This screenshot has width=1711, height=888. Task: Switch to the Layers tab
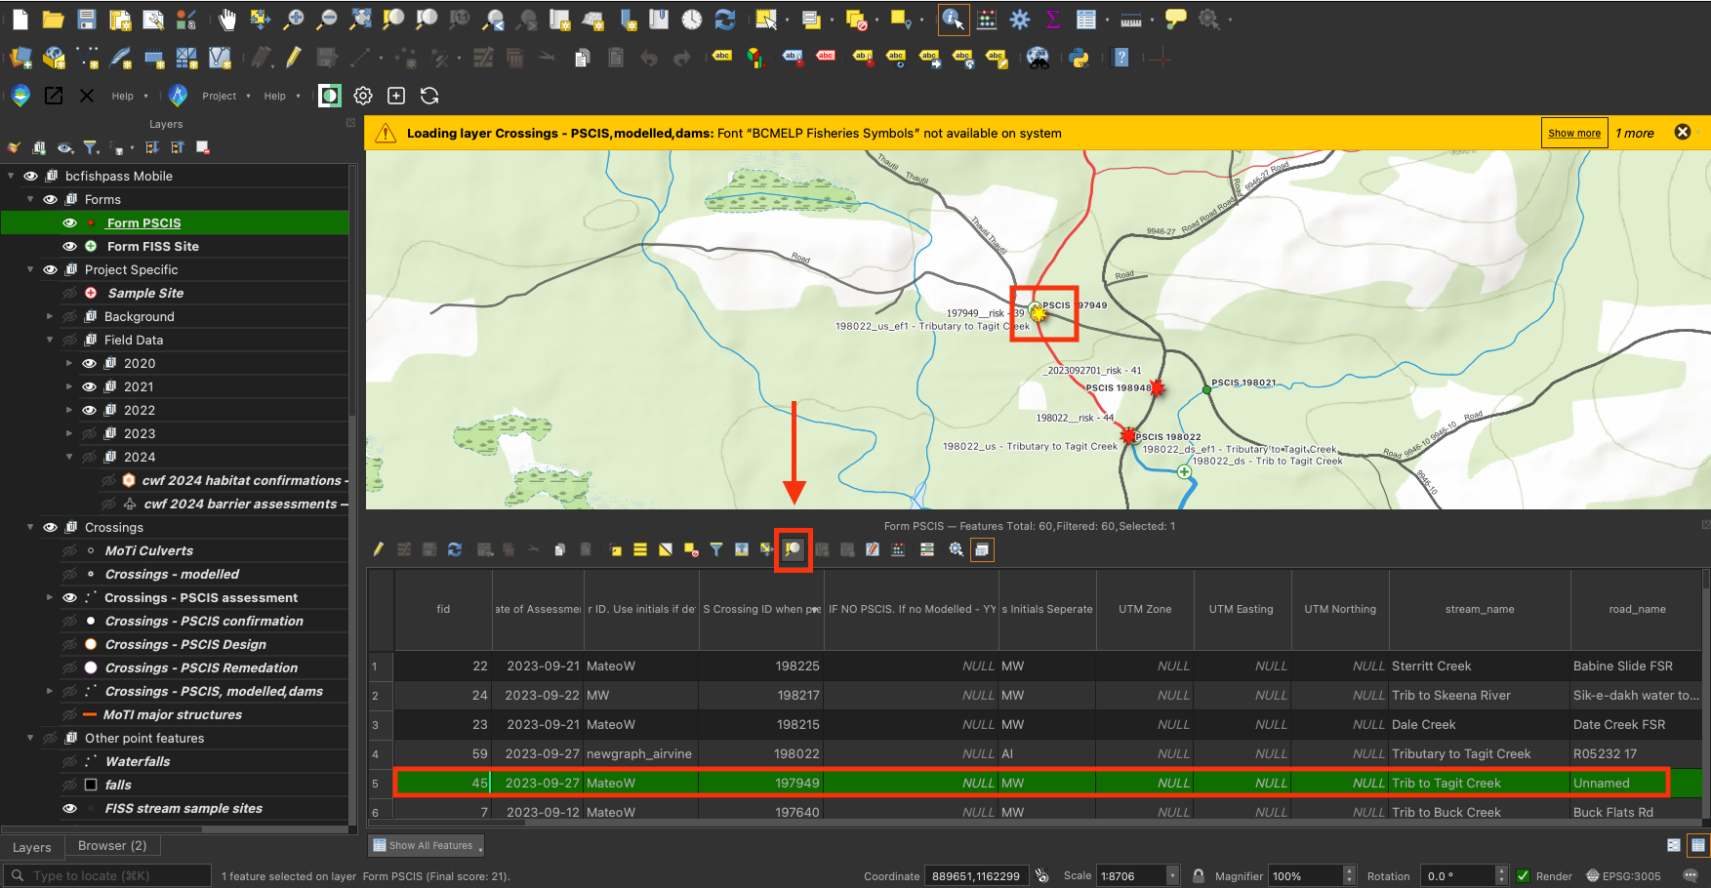32,846
